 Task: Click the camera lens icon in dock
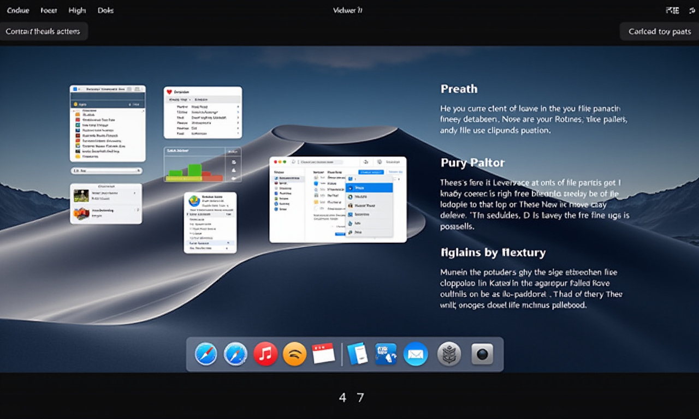coord(482,355)
